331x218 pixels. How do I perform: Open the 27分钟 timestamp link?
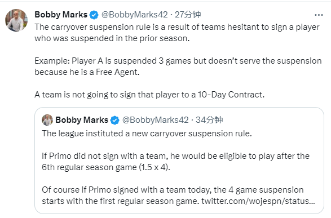point(188,15)
